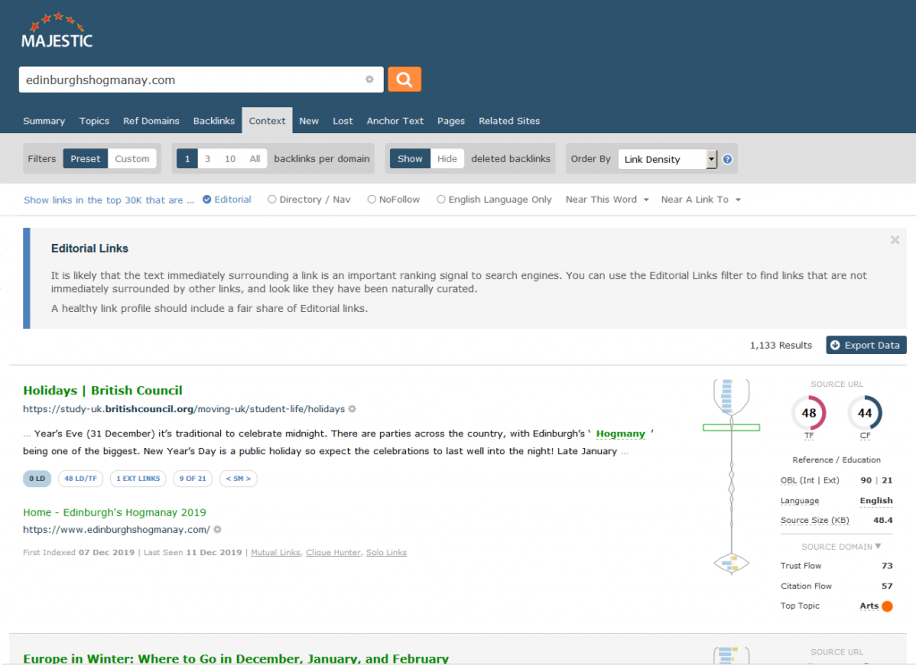The height and width of the screenshot is (666, 916).
Task: Click the 0 LD badge
Action: click(x=38, y=478)
